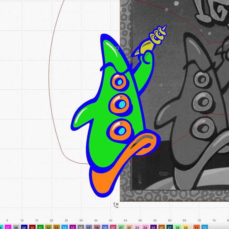The image size is (229, 229).
Task: Click the rotate handle icon below the artwork
Action: (x=116, y=205)
